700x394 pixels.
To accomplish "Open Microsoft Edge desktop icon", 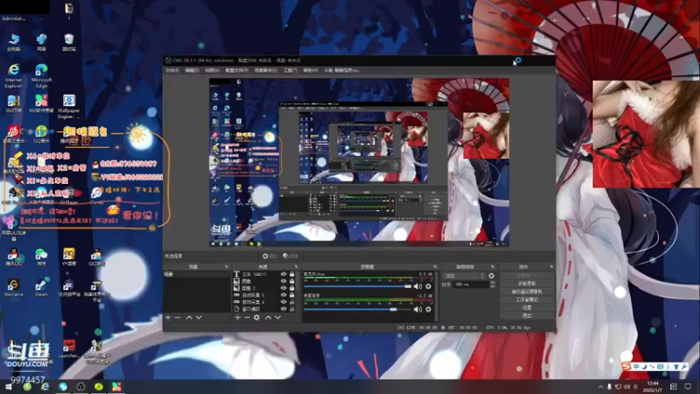I will click(x=41, y=75).
